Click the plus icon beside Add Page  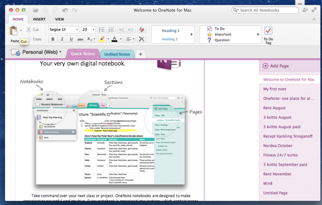pyautogui.click(x=266, y=66)
